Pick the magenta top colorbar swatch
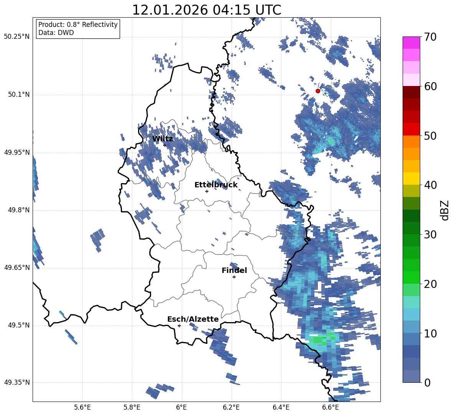 [x=411, y=43]
